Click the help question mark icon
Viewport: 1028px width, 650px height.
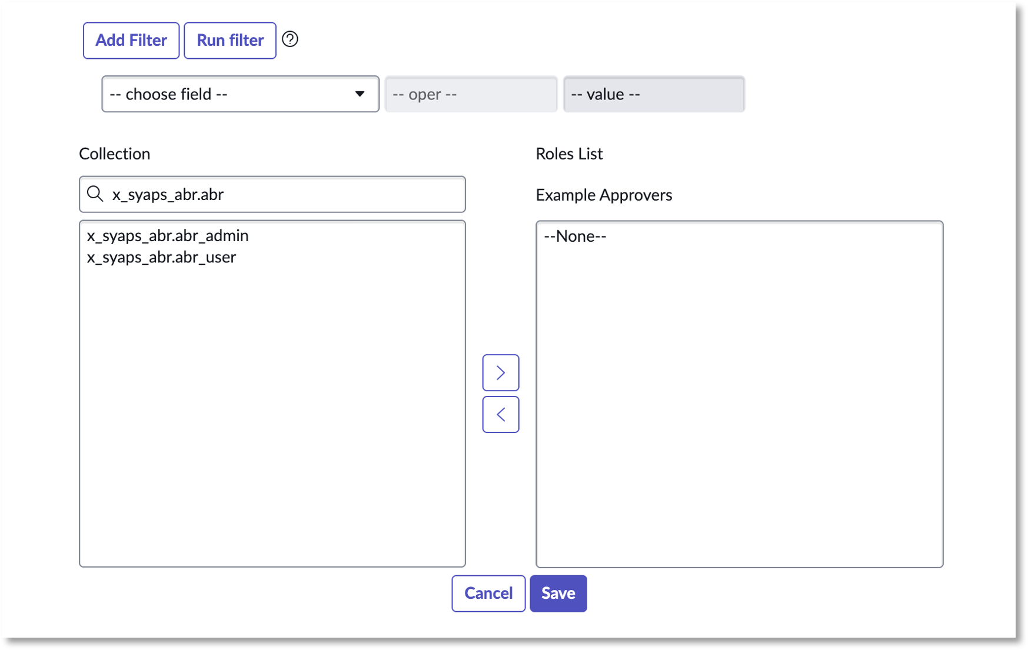tap(290, 39)
